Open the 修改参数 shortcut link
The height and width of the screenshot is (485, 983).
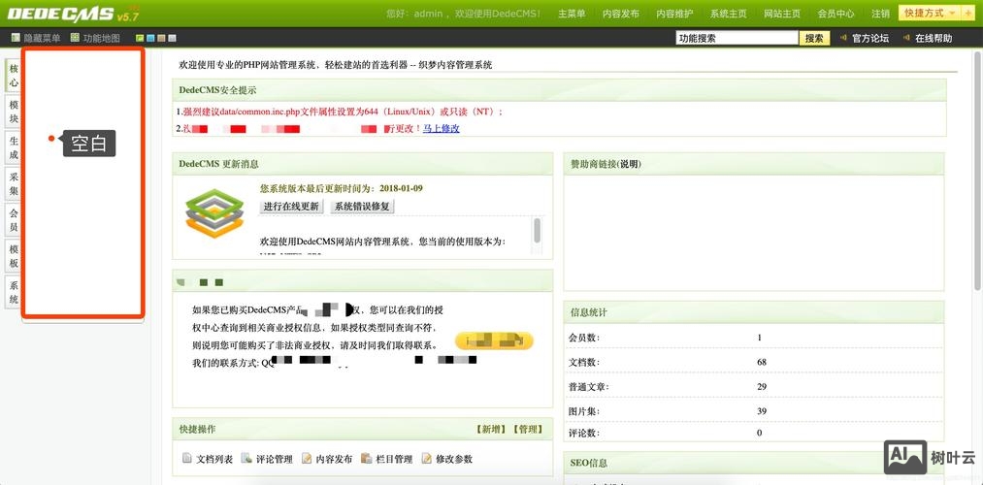pyautogui.click(x=454, y=459)
